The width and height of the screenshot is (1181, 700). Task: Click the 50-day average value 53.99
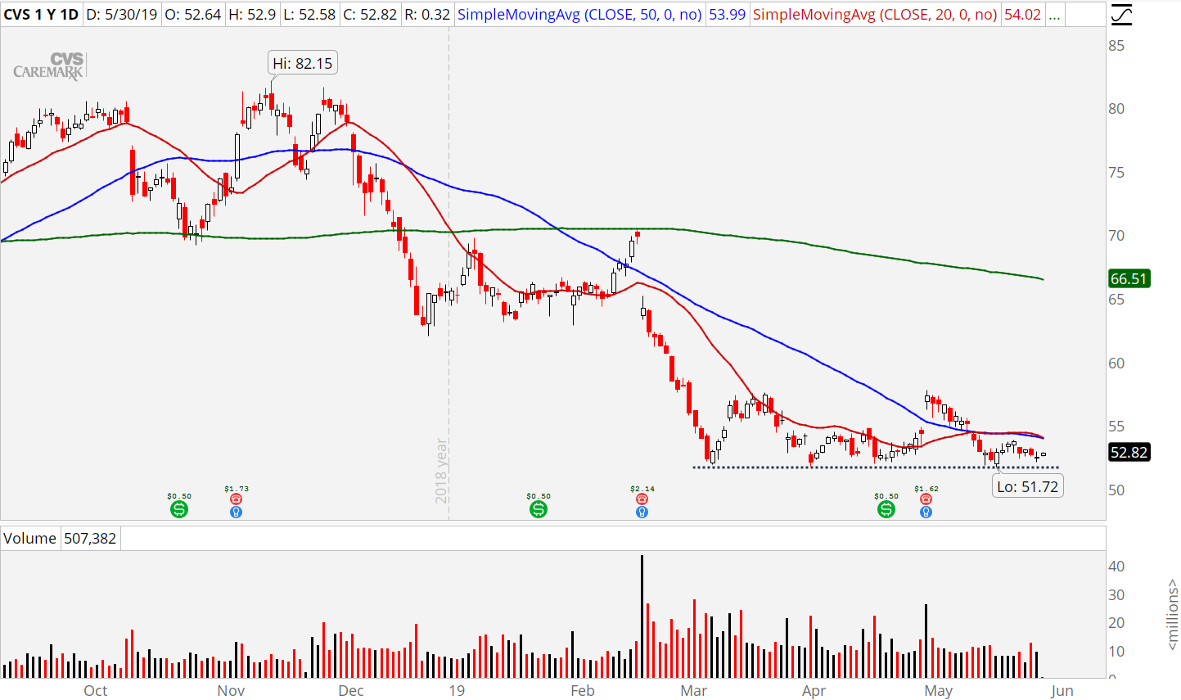click(728, 15)
